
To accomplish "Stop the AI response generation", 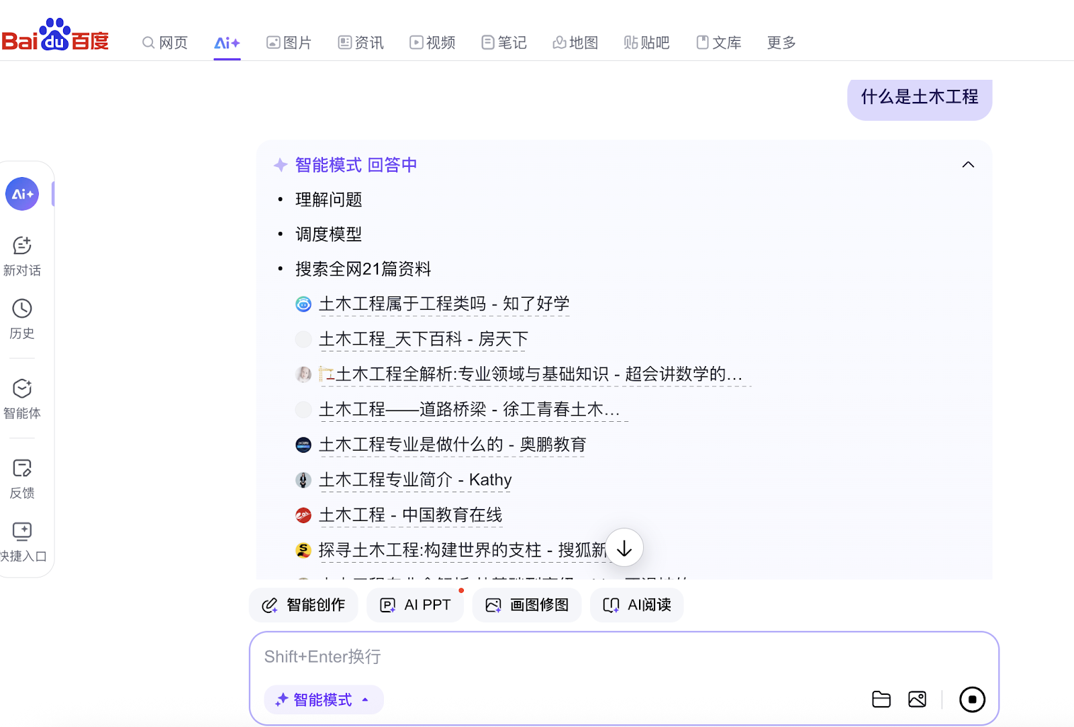I will click(x=973, y=699).
